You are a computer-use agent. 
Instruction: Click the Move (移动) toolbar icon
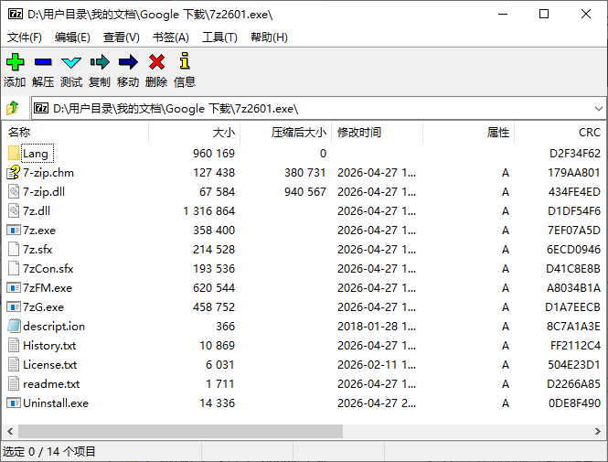point(128,62)
